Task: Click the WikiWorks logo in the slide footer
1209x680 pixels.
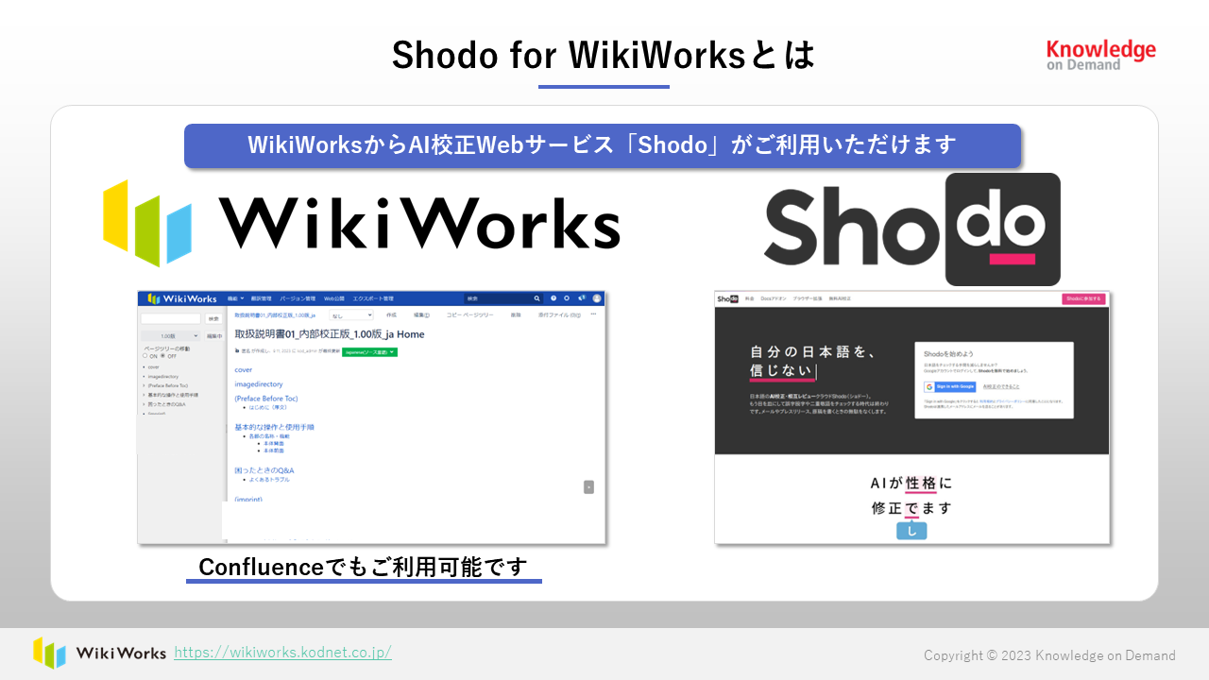Action: coord(94,652)
